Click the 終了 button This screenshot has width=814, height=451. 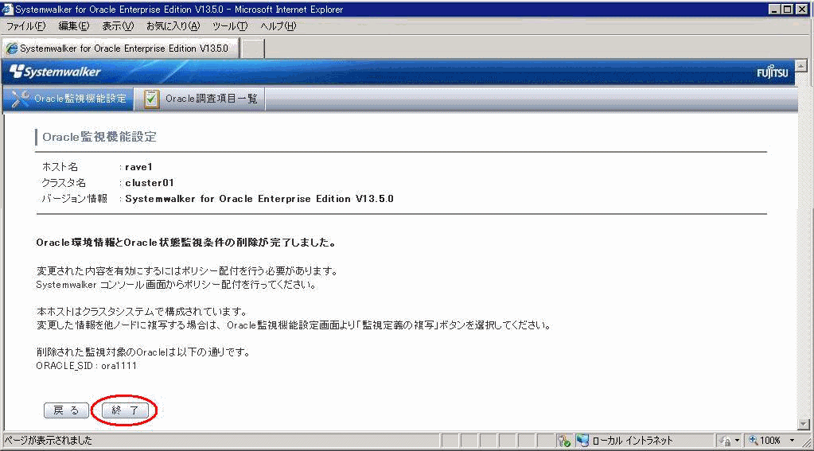point(125,410)
